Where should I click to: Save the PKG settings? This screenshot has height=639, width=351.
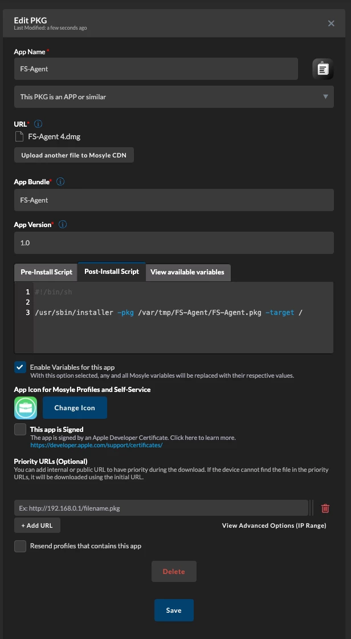(174, 610)
